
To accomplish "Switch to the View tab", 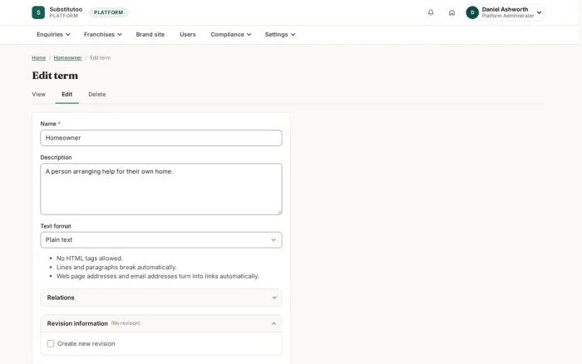I will point(38,94).
